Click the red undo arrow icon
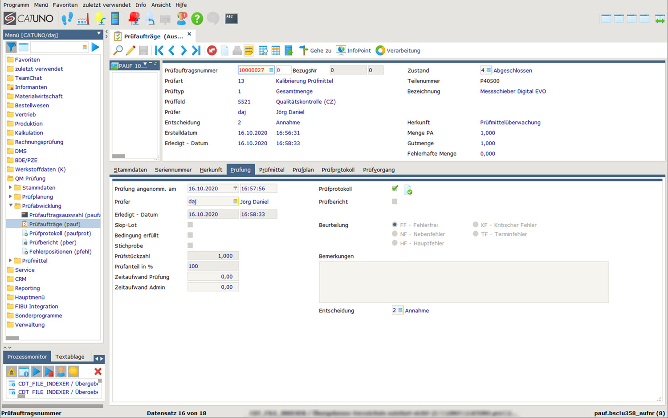The height and width of the screenshot is (418, 668). click(212, 50)
